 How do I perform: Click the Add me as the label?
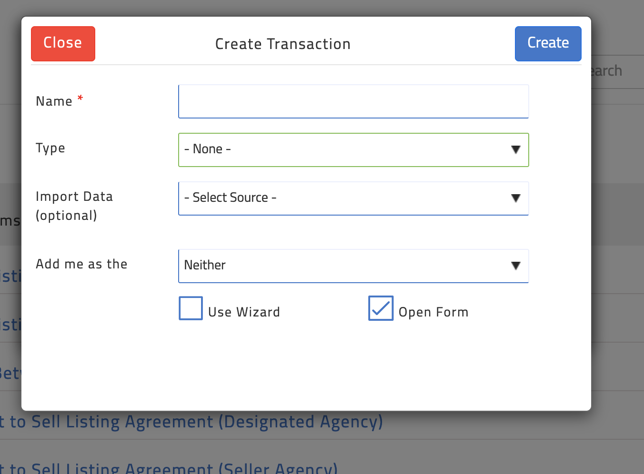coord(81,264)
